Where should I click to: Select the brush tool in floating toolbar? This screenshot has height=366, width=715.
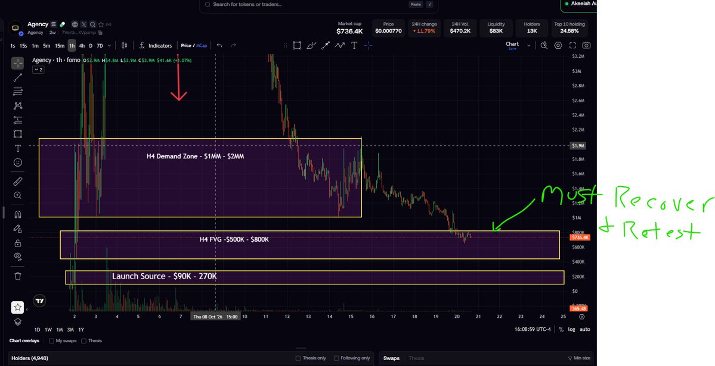click(x=311, y=45)
